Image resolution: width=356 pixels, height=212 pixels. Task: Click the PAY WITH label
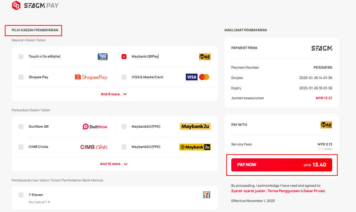pyautogui.click(x=239, y=125)
